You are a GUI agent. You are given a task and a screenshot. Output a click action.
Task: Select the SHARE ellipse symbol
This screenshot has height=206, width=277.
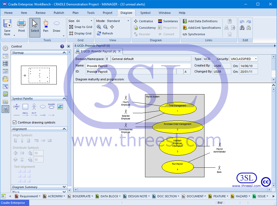(52, 106)
